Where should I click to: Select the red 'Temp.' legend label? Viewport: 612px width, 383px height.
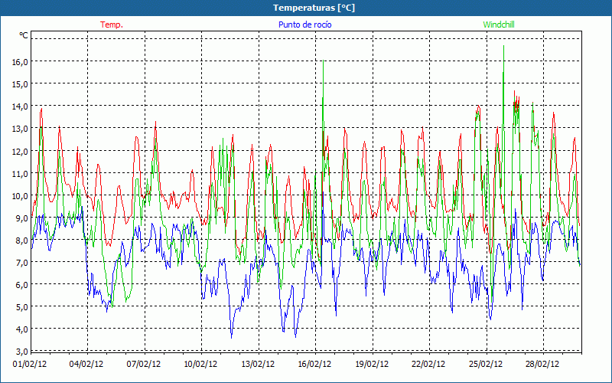[112, 25]
